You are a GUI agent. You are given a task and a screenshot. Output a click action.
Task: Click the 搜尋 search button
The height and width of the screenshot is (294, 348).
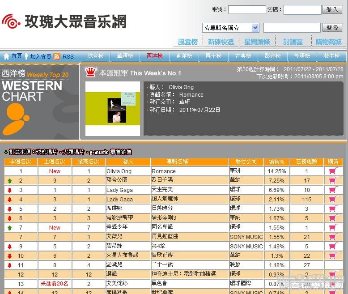pyautogui.click(x=332, y=28)
